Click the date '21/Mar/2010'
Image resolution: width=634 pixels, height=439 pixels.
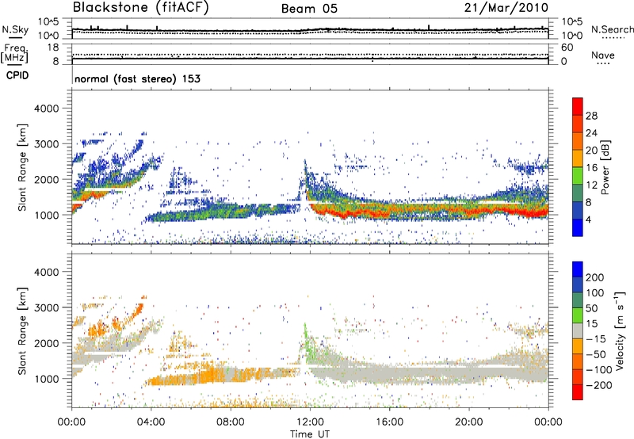(506, 8)
